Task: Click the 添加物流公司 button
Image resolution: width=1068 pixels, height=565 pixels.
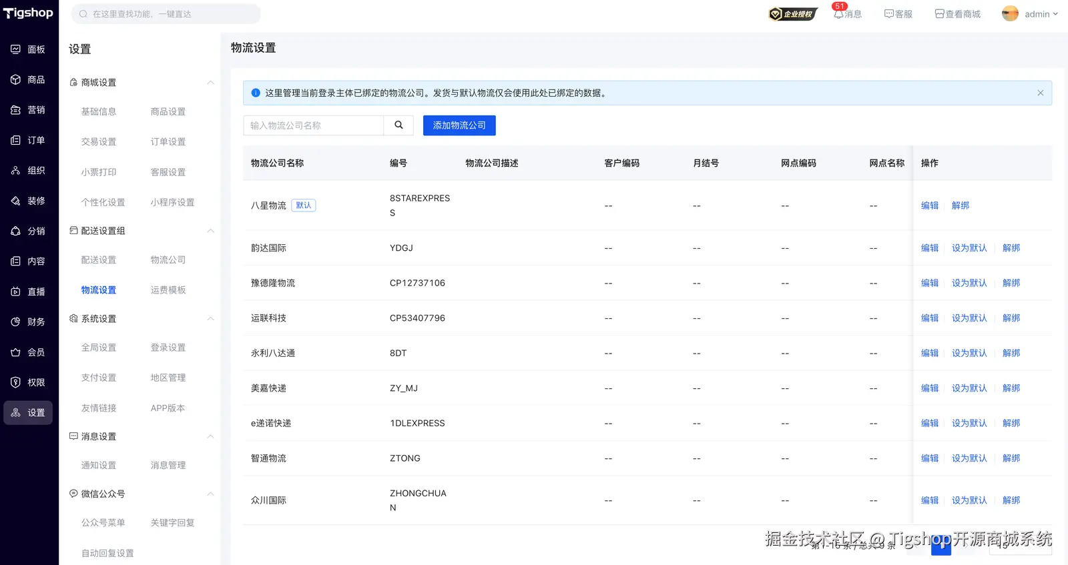Action: [459, 125]
